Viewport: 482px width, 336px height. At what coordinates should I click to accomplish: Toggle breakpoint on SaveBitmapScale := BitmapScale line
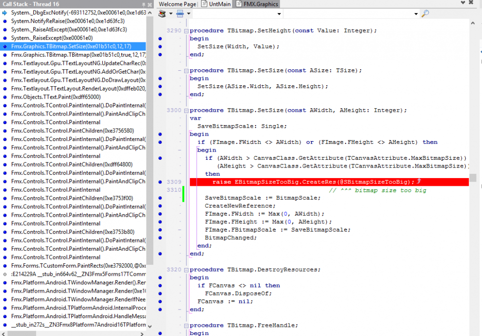click(x=160, y=198)
